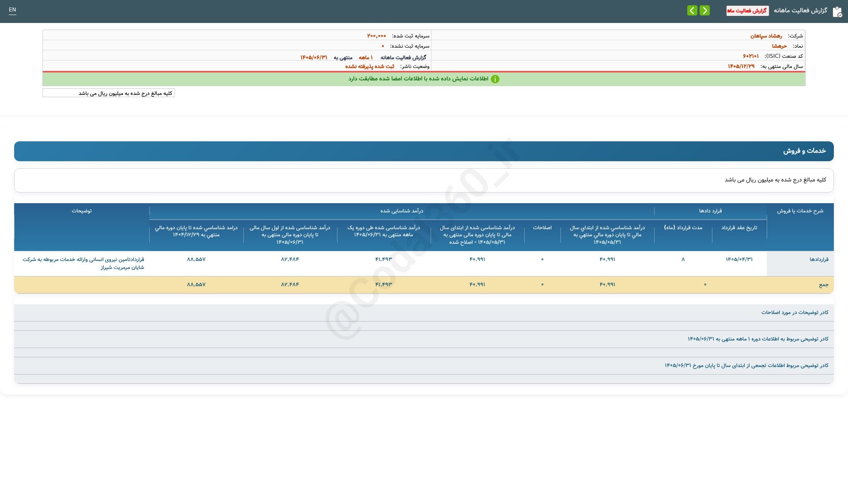Click publisher status ثبت شده پذيرفته نشده
The image size is (848, 477).
[370, 66]
